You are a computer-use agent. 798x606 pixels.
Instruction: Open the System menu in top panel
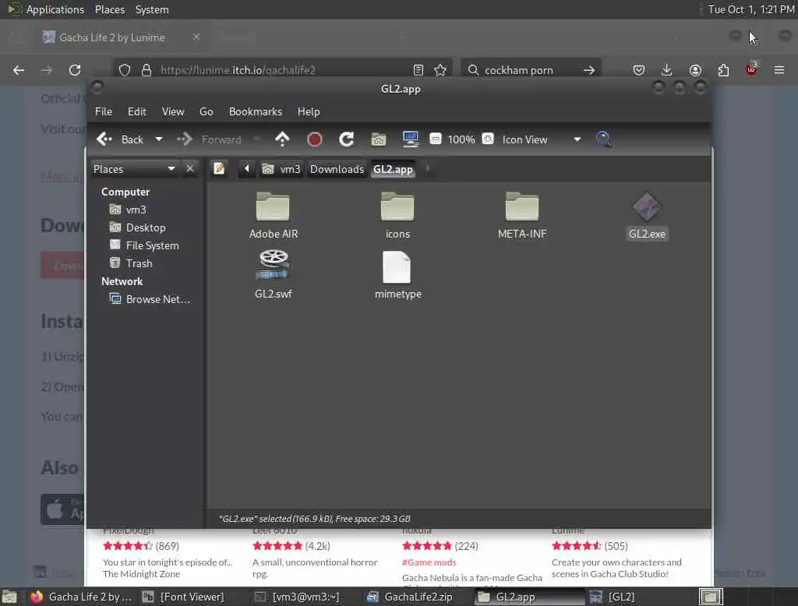point(152,9)
